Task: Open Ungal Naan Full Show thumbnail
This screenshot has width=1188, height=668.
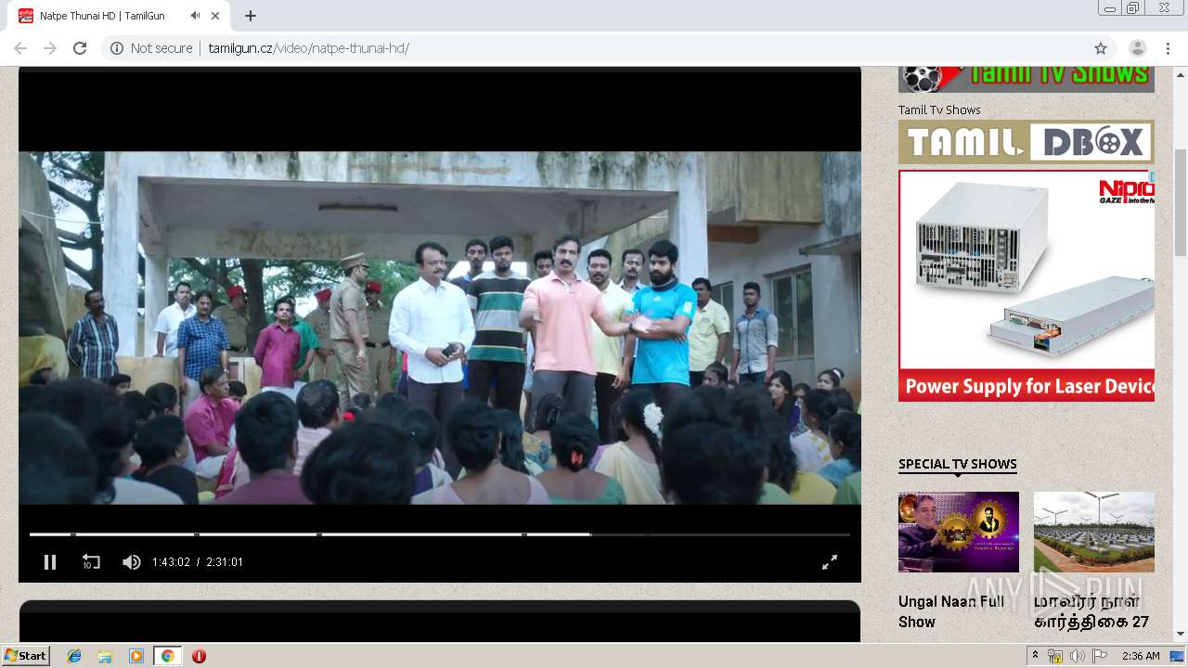Action: point(959,532)
